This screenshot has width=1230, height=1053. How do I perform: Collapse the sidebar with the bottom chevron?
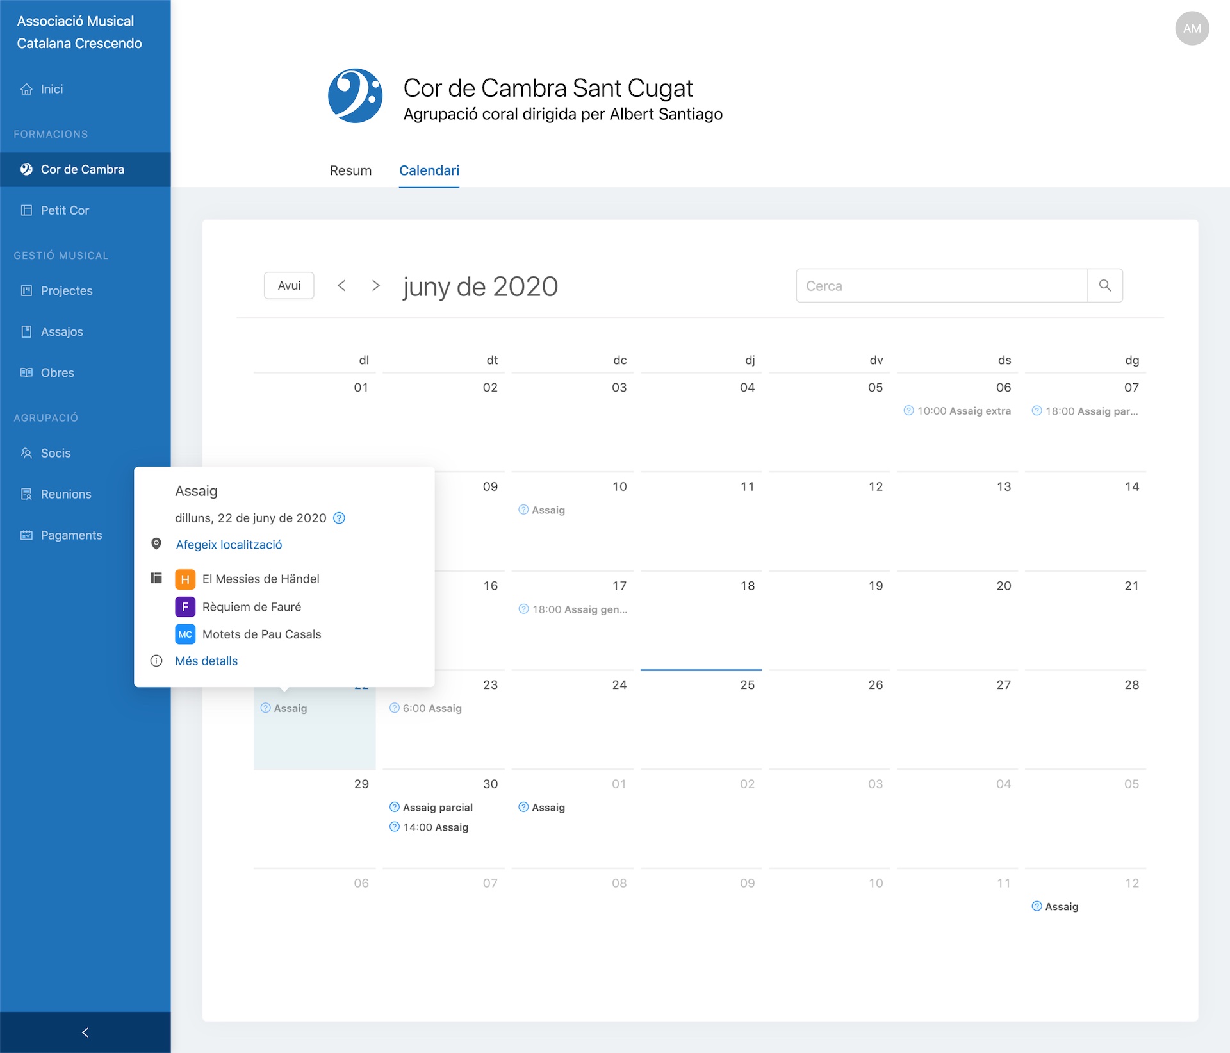[85, 1032]
